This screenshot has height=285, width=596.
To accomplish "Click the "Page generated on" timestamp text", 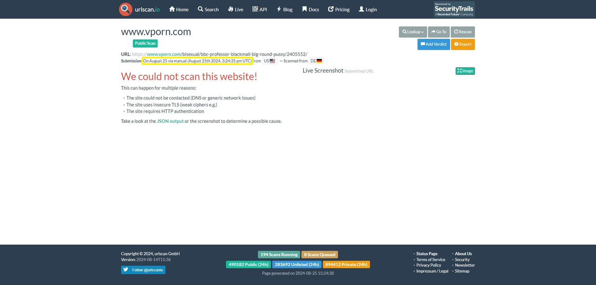I will [x=298, y=273].
